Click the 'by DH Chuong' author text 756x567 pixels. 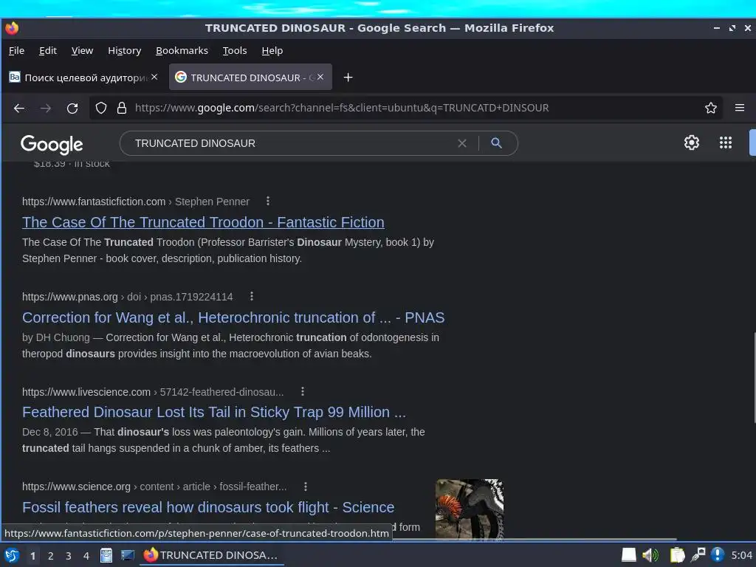pyautogui.click(x=56, y=337)
